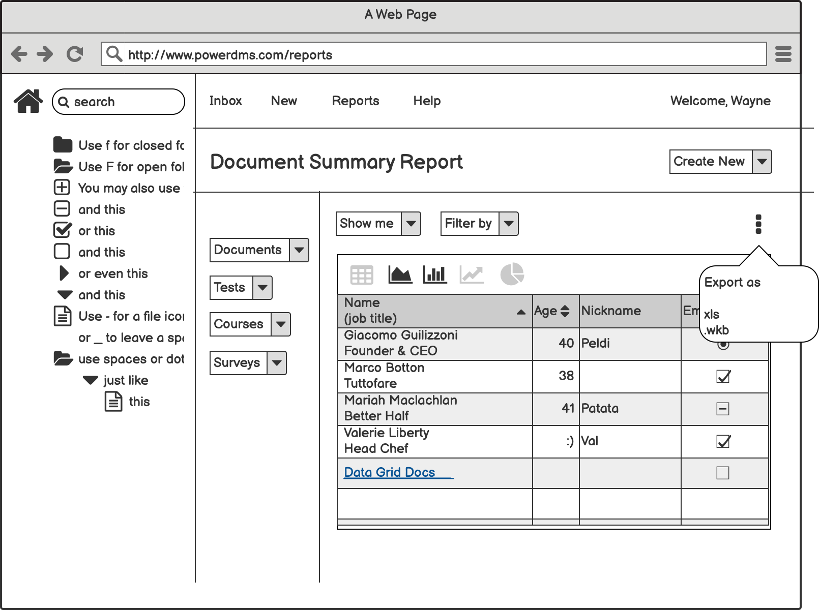Reload the page with refresh icon
Viewport: 819px width, 610px height.
point(75,54)
